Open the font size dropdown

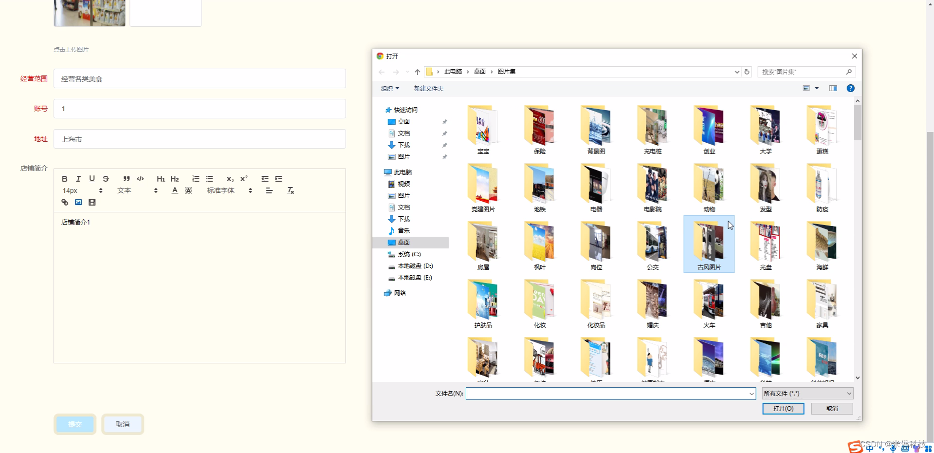point(82,190)
